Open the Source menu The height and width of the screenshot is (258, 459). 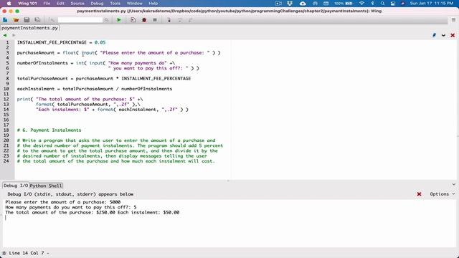tap(77, 3)
